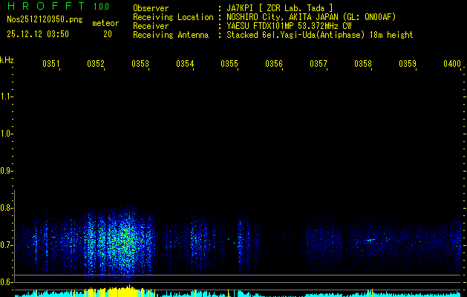The width and height of the screenshot is (467, 297).
Task: Click the bright green echo burst in spectrogram
Action: tap(128, 240)
